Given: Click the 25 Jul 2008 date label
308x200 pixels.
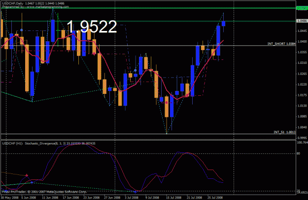Looking at the screenshot, I should (215, 198).
